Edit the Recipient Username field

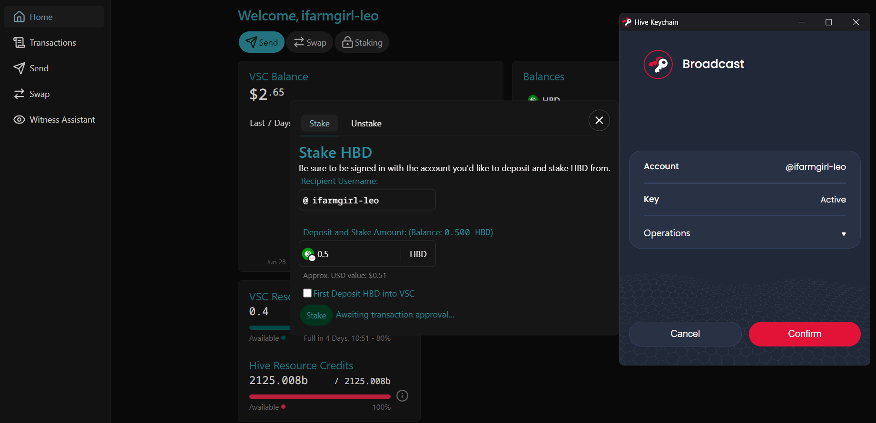pyautogui.click(x=367, y=200)
